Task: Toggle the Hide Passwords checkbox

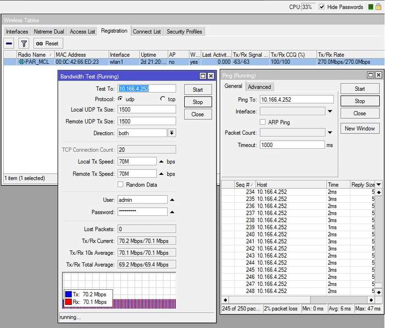Action: coord(321,7)
